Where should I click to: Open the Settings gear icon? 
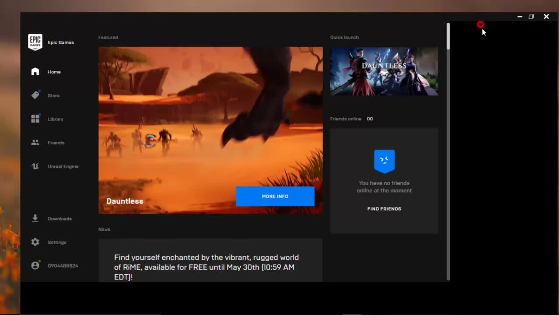pos(35,242)
